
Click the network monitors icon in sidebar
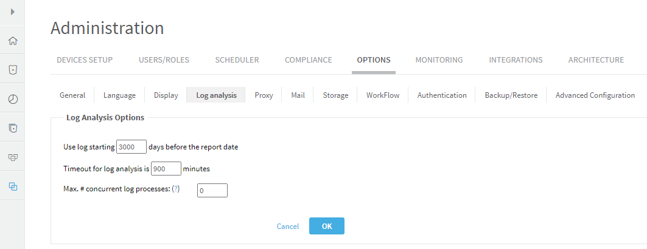coord(12,157)
